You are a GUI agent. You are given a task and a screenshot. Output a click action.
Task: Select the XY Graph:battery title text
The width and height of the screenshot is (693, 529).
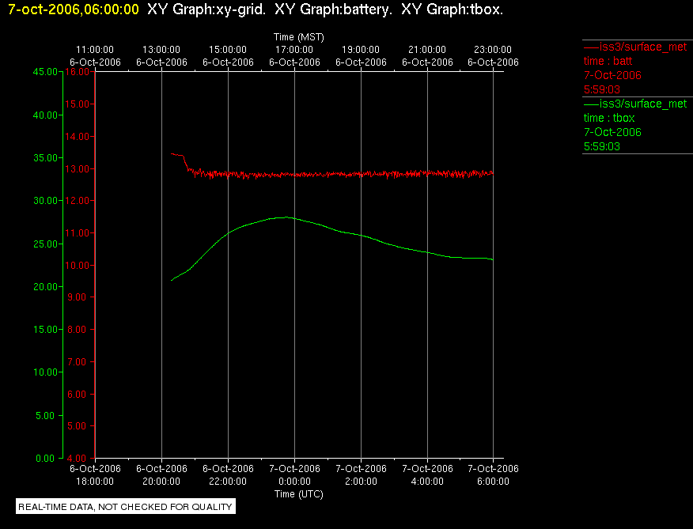(x=333, y=9)
